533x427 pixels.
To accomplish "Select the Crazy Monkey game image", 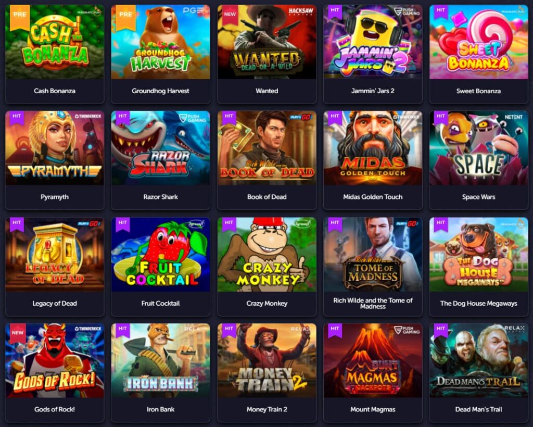I will [267, 255].
